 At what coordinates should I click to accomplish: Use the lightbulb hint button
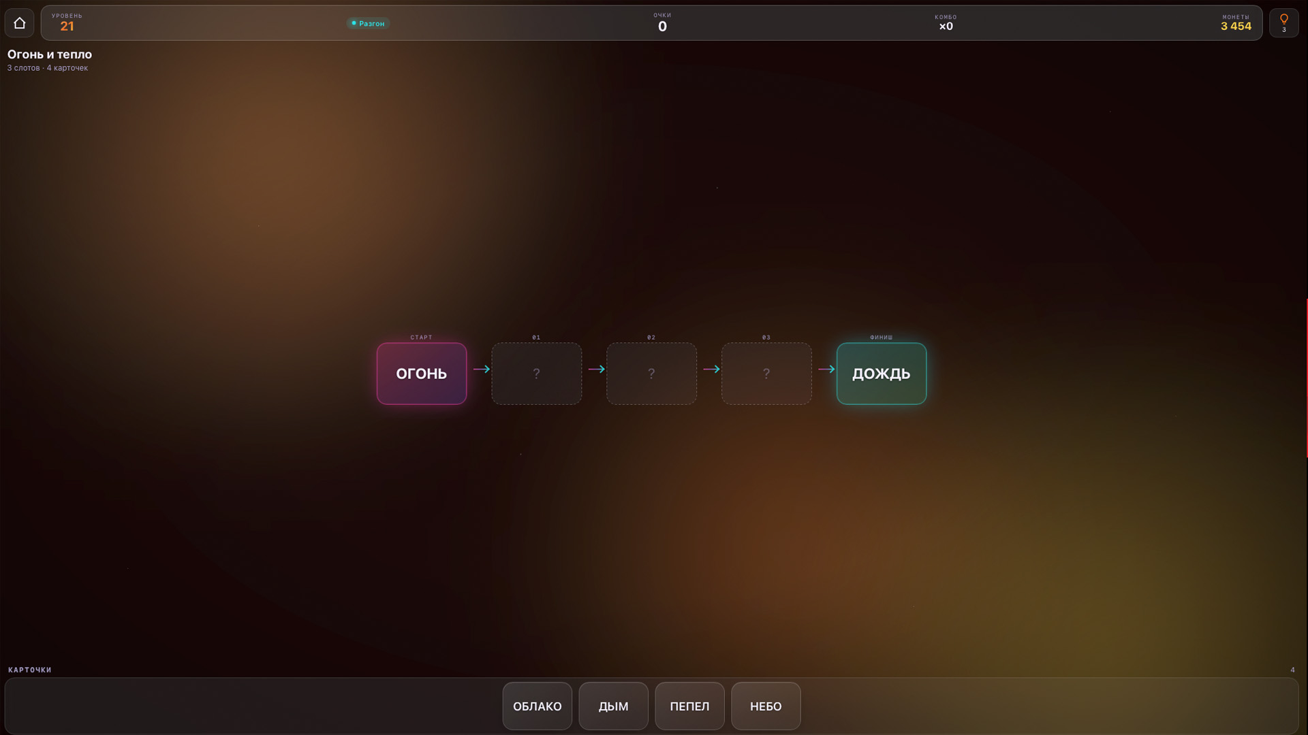click(x=1283, y=23)
